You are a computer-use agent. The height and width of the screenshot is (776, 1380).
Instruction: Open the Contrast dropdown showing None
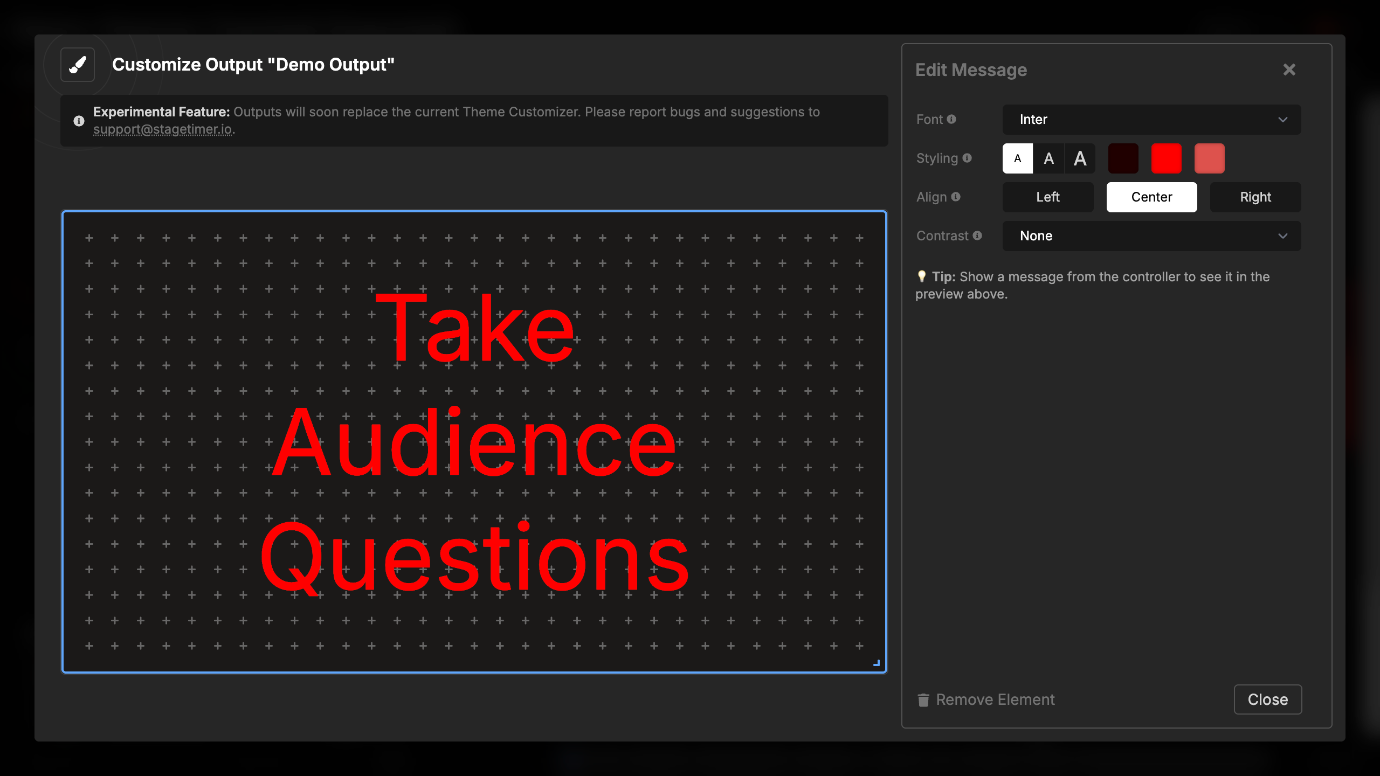coord(1151,236)
